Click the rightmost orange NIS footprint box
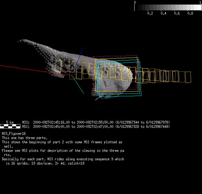 click(x=188, y=77)
